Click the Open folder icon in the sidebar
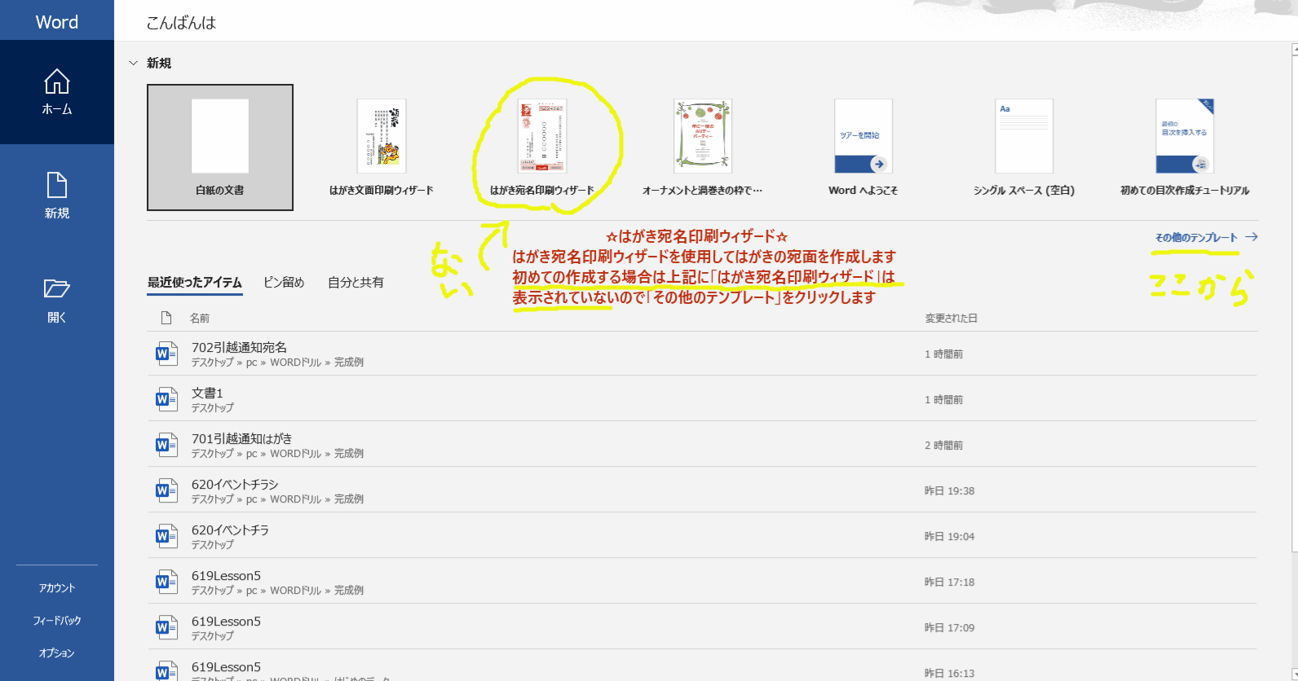 point(57,289)
